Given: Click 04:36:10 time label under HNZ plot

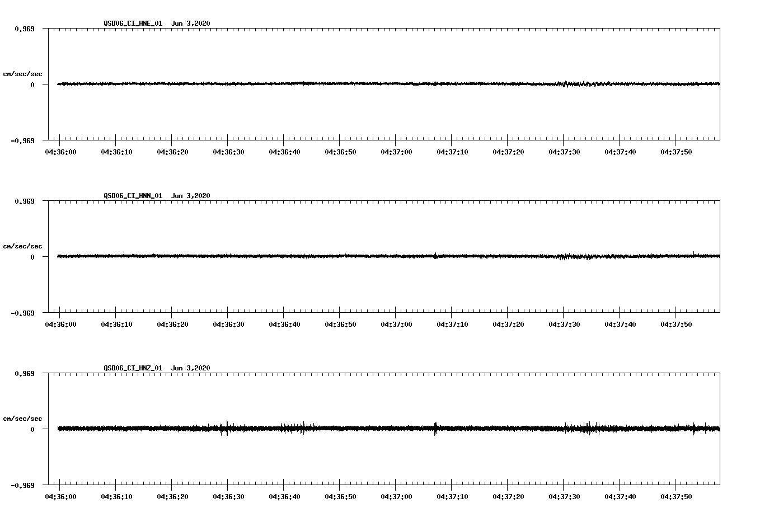Looking at the screenshot, I should point(116,497).
